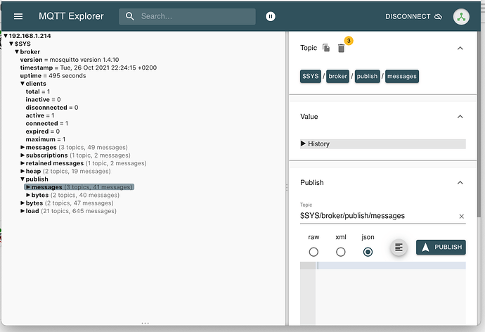Expand the retained messages node
485x332 pixels.
22,163
